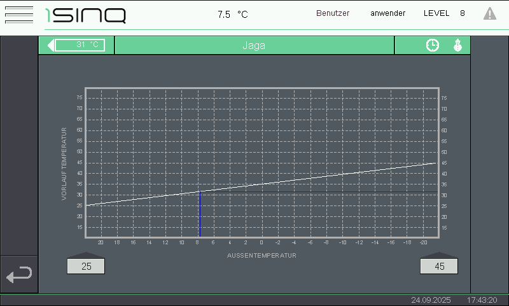509x306 pixels.
Task: Click the anwender user name
Action: tap(387, 13)
